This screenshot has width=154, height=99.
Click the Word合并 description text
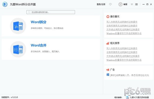(45, 51)
